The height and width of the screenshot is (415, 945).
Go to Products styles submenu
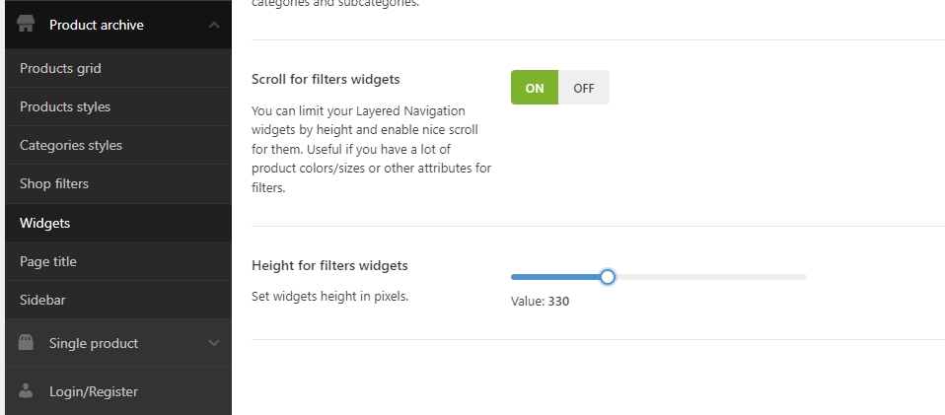click(65, 106)
